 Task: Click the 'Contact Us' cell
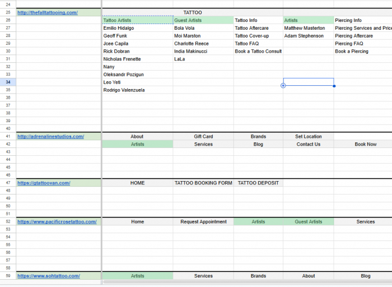308,144
